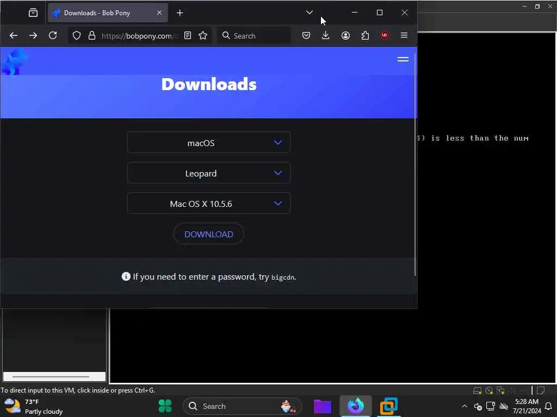Viewport: 557px width, 417px height.
Task: Open the notifications bell
Action: point(548,406)
